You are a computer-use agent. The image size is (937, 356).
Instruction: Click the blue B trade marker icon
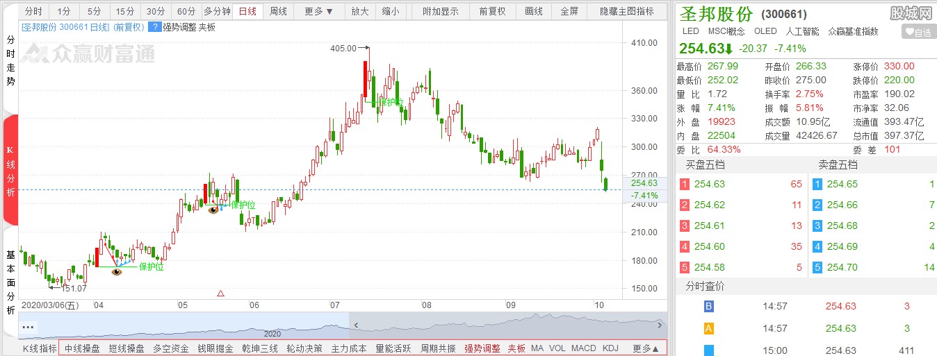(x=709, y=306)
